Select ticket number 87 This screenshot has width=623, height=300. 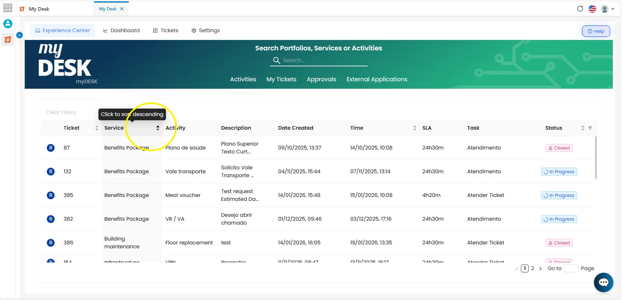(67, 148)
